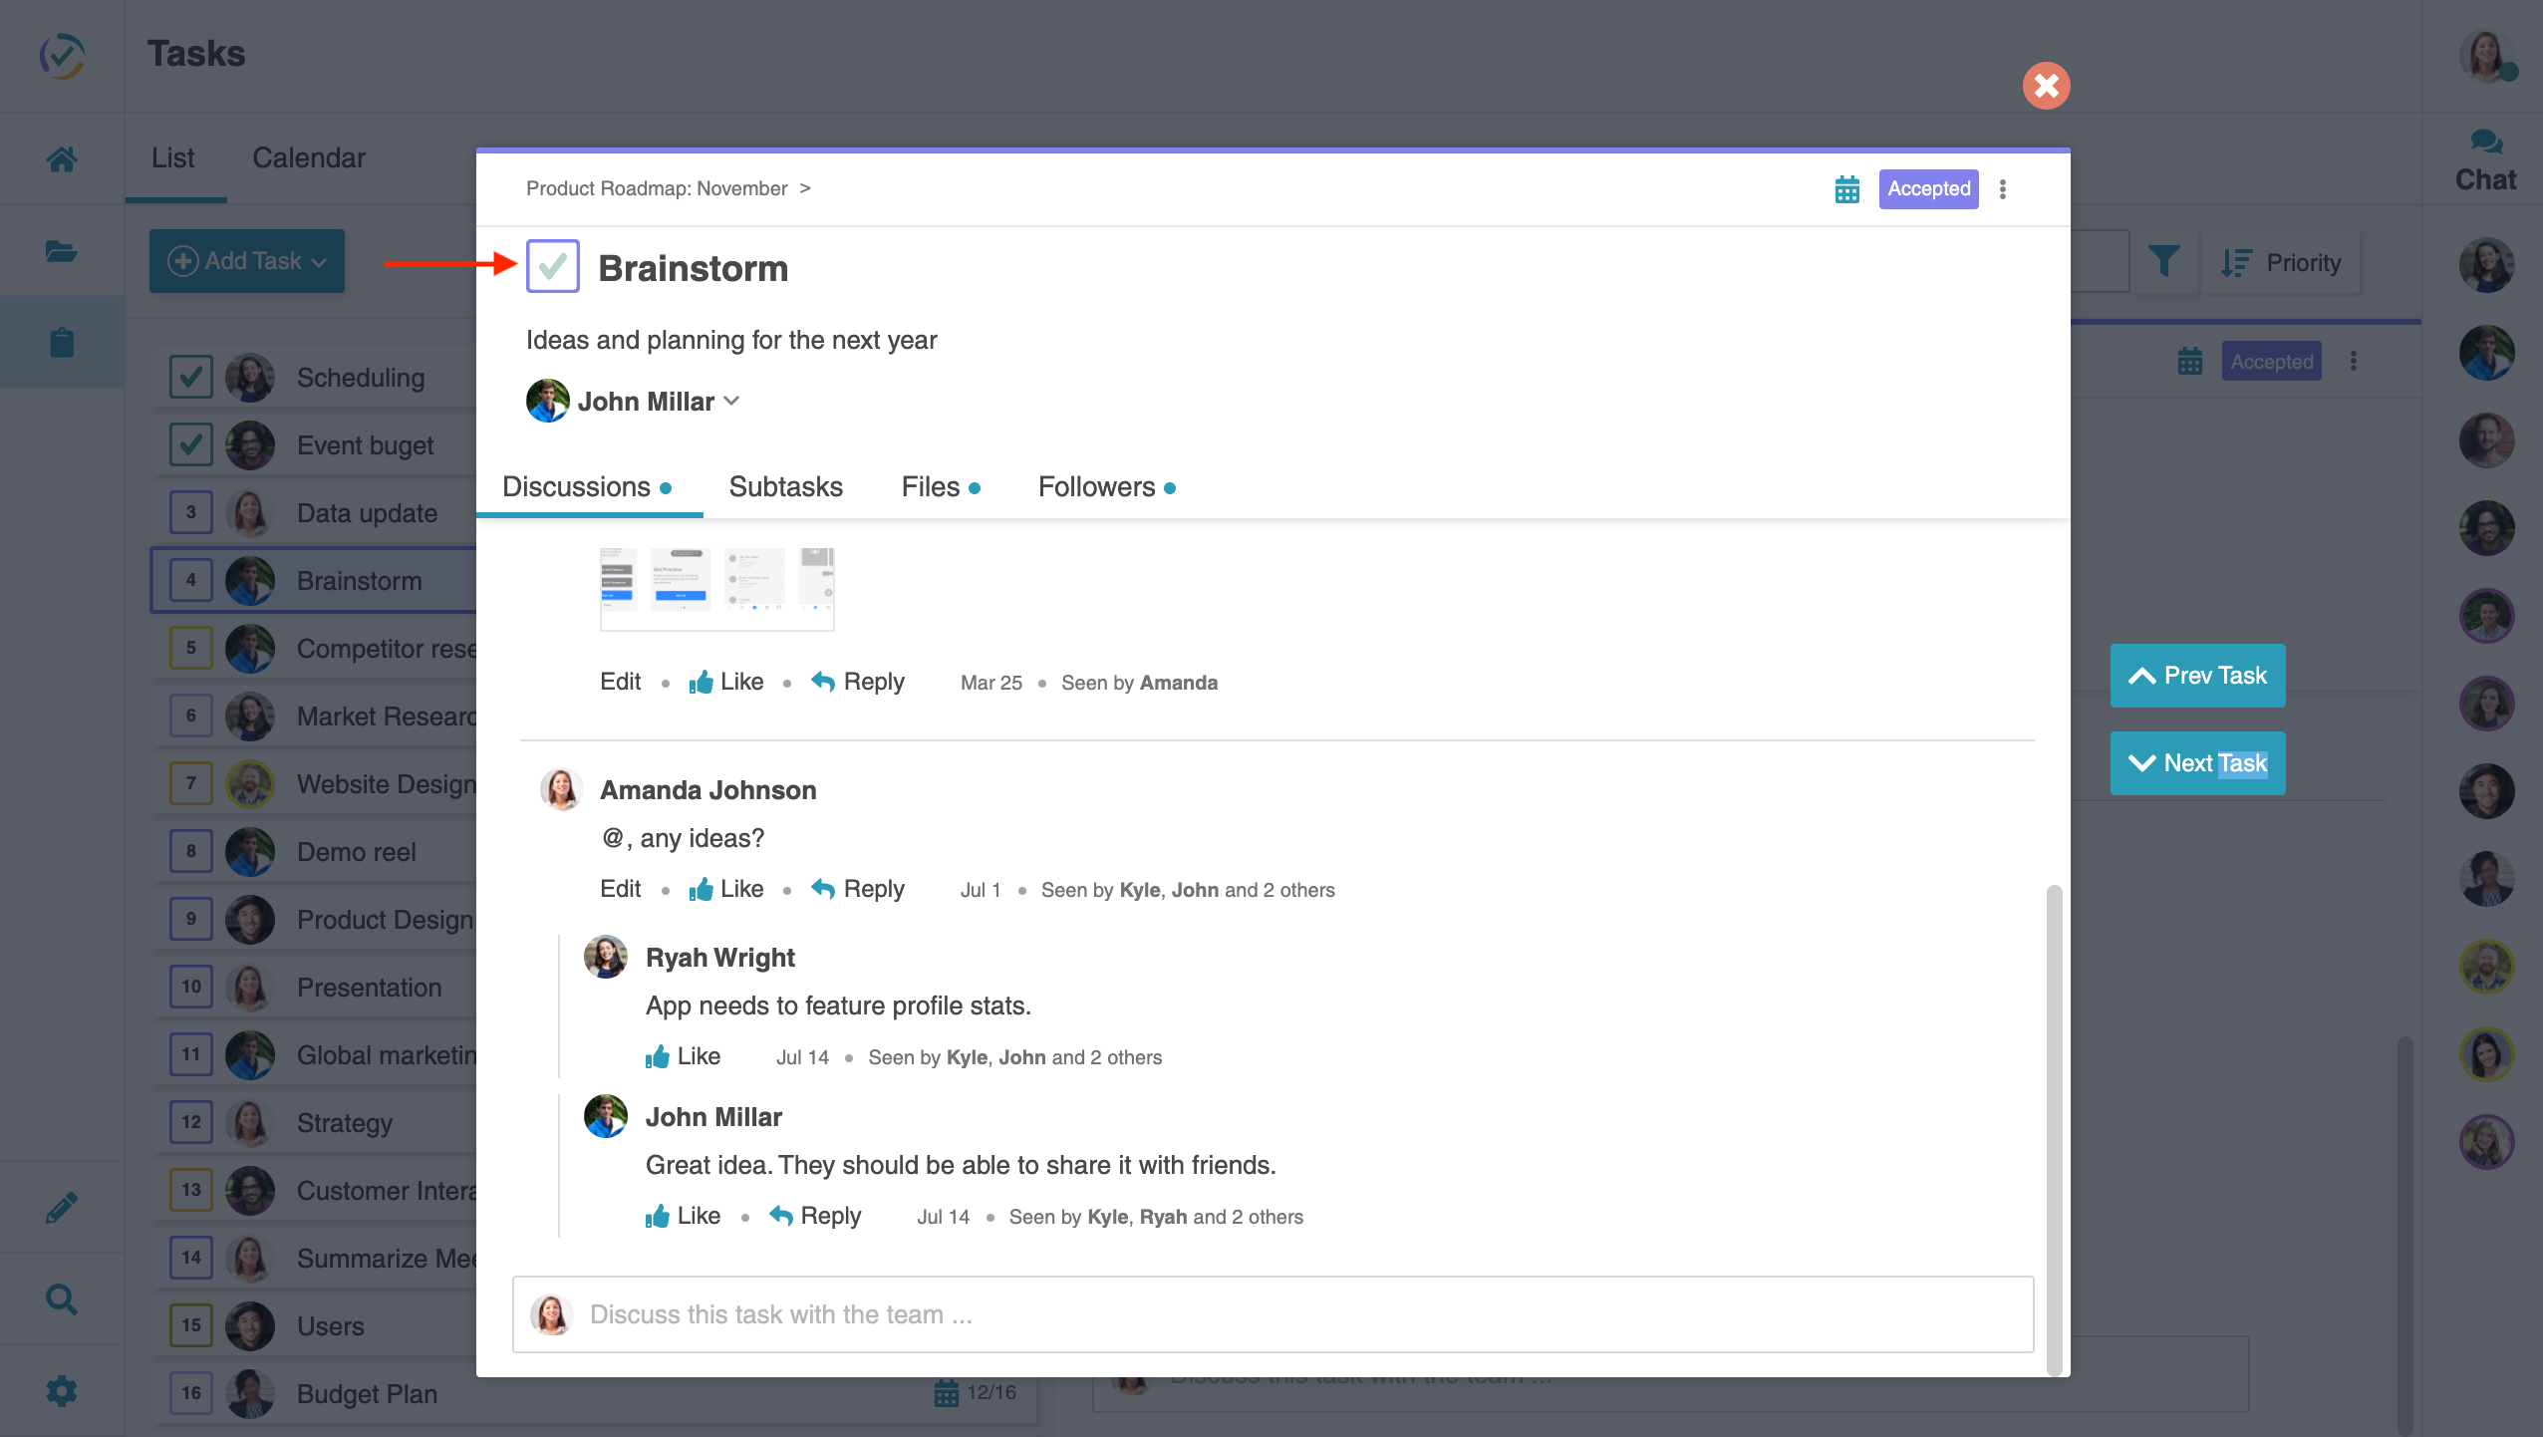Toggle the Brainstorm task complete checkbox

pyautogui.click(x=553, y=266)
